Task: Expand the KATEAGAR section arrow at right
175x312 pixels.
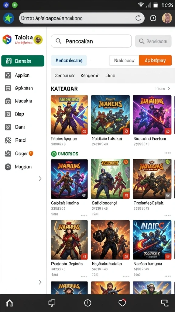Action: (169, 89)
